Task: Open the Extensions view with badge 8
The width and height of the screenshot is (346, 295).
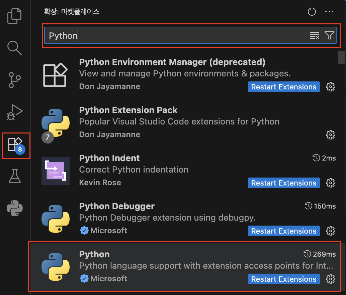Action: tap(16, 145)
